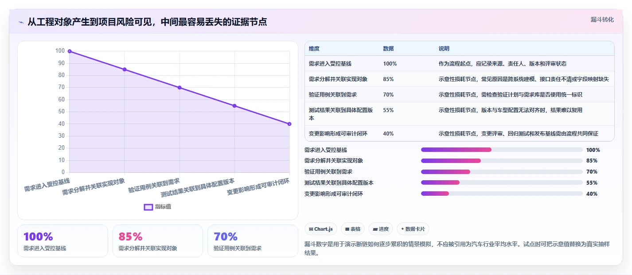The height and width of the screenshot is (275, 632).
Task: Open the 100% 需求进入受控基线 stat card
Action: 62,241
